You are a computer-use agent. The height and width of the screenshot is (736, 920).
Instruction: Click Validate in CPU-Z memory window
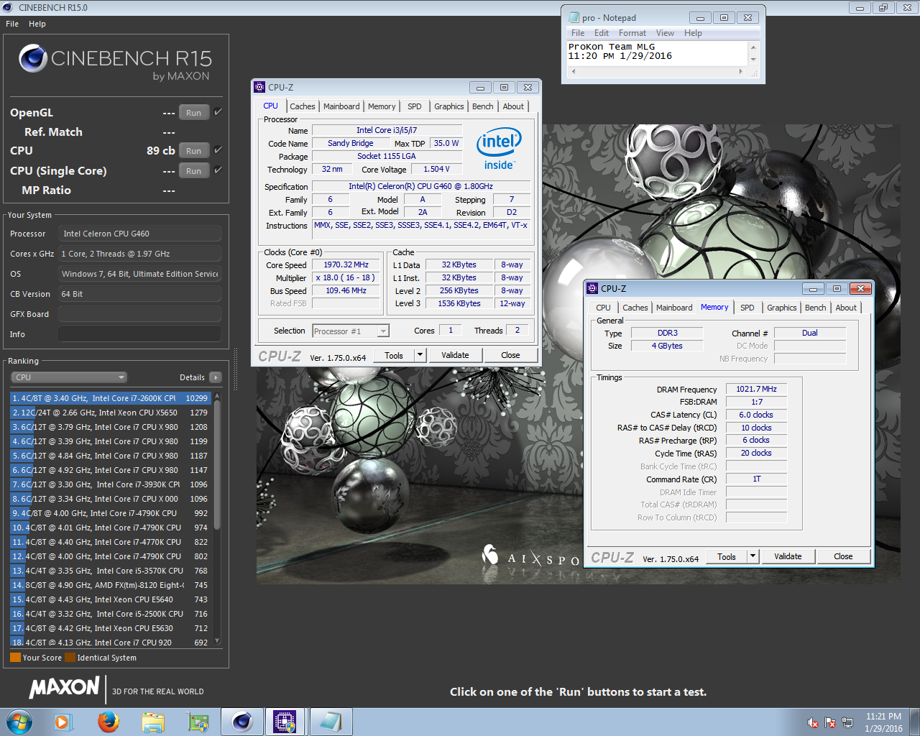click(788, 556)
